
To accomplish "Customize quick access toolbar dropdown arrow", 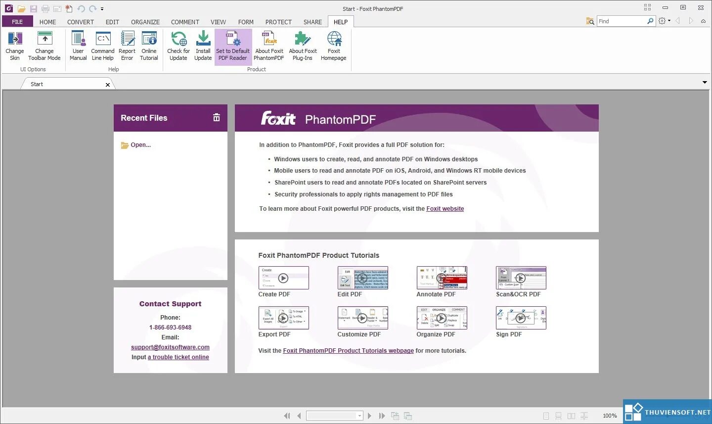I will [102, 9].
